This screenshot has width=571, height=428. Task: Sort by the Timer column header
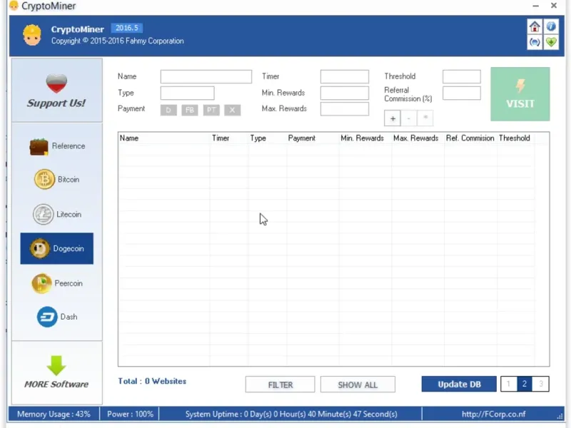pyautogui.click(x=229, y=138)
